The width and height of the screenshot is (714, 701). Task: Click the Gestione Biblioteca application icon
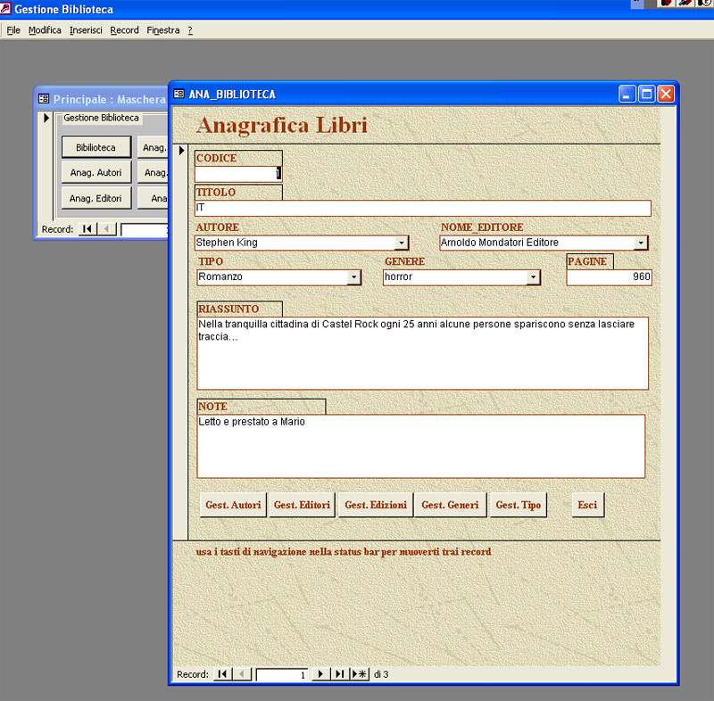pos(5,9)
